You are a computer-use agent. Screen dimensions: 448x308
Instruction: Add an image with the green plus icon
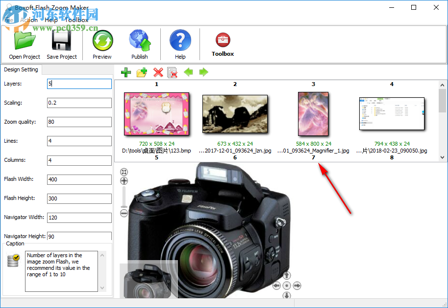pyautogui.click(x=125, y=72)
